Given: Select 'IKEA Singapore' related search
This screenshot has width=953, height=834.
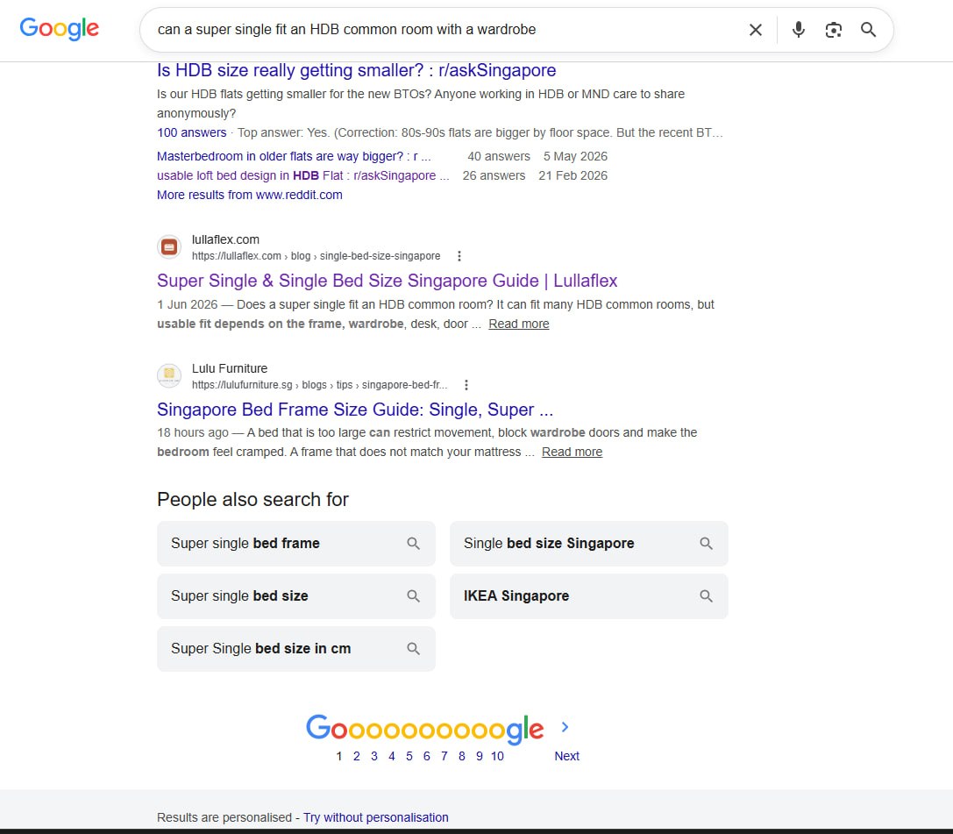Looking at the screenshot, I should point(588,596).
